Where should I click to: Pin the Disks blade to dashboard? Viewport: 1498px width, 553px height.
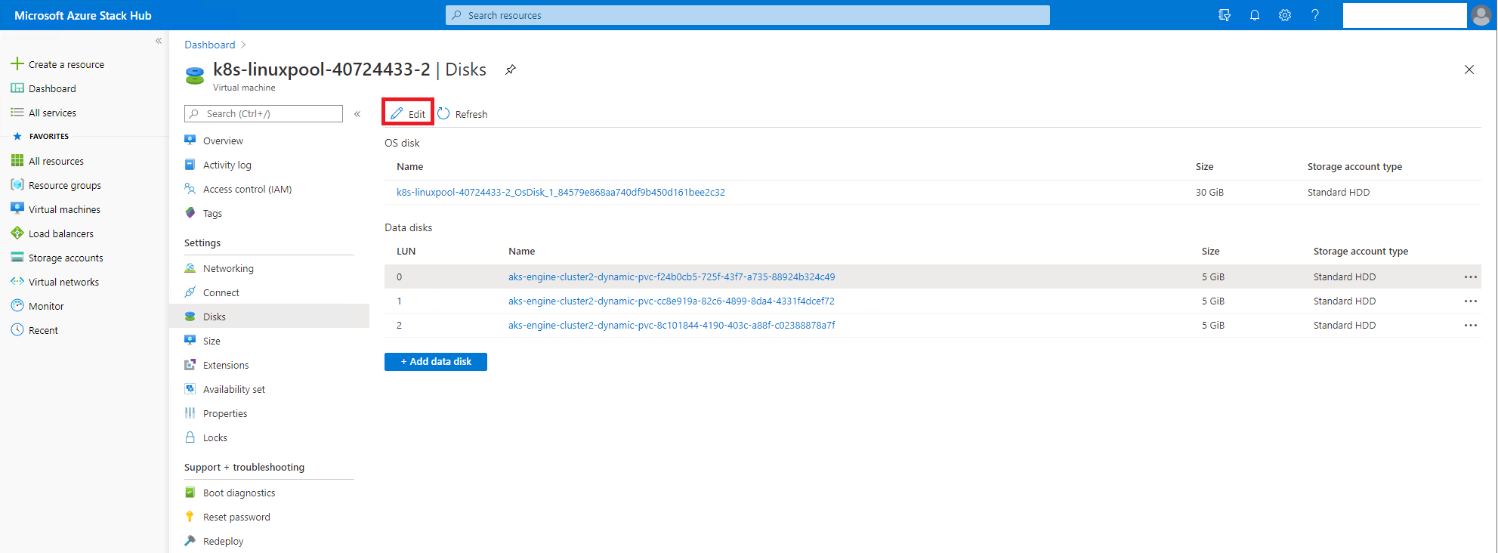point(511,70)
